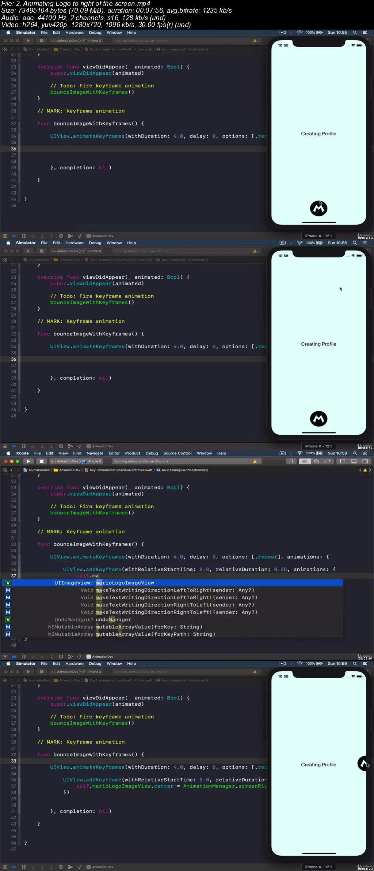This screenshot has width=374, height=871.
Task: Click the jump bar warning triangle at 10:58
Action: 365,470
